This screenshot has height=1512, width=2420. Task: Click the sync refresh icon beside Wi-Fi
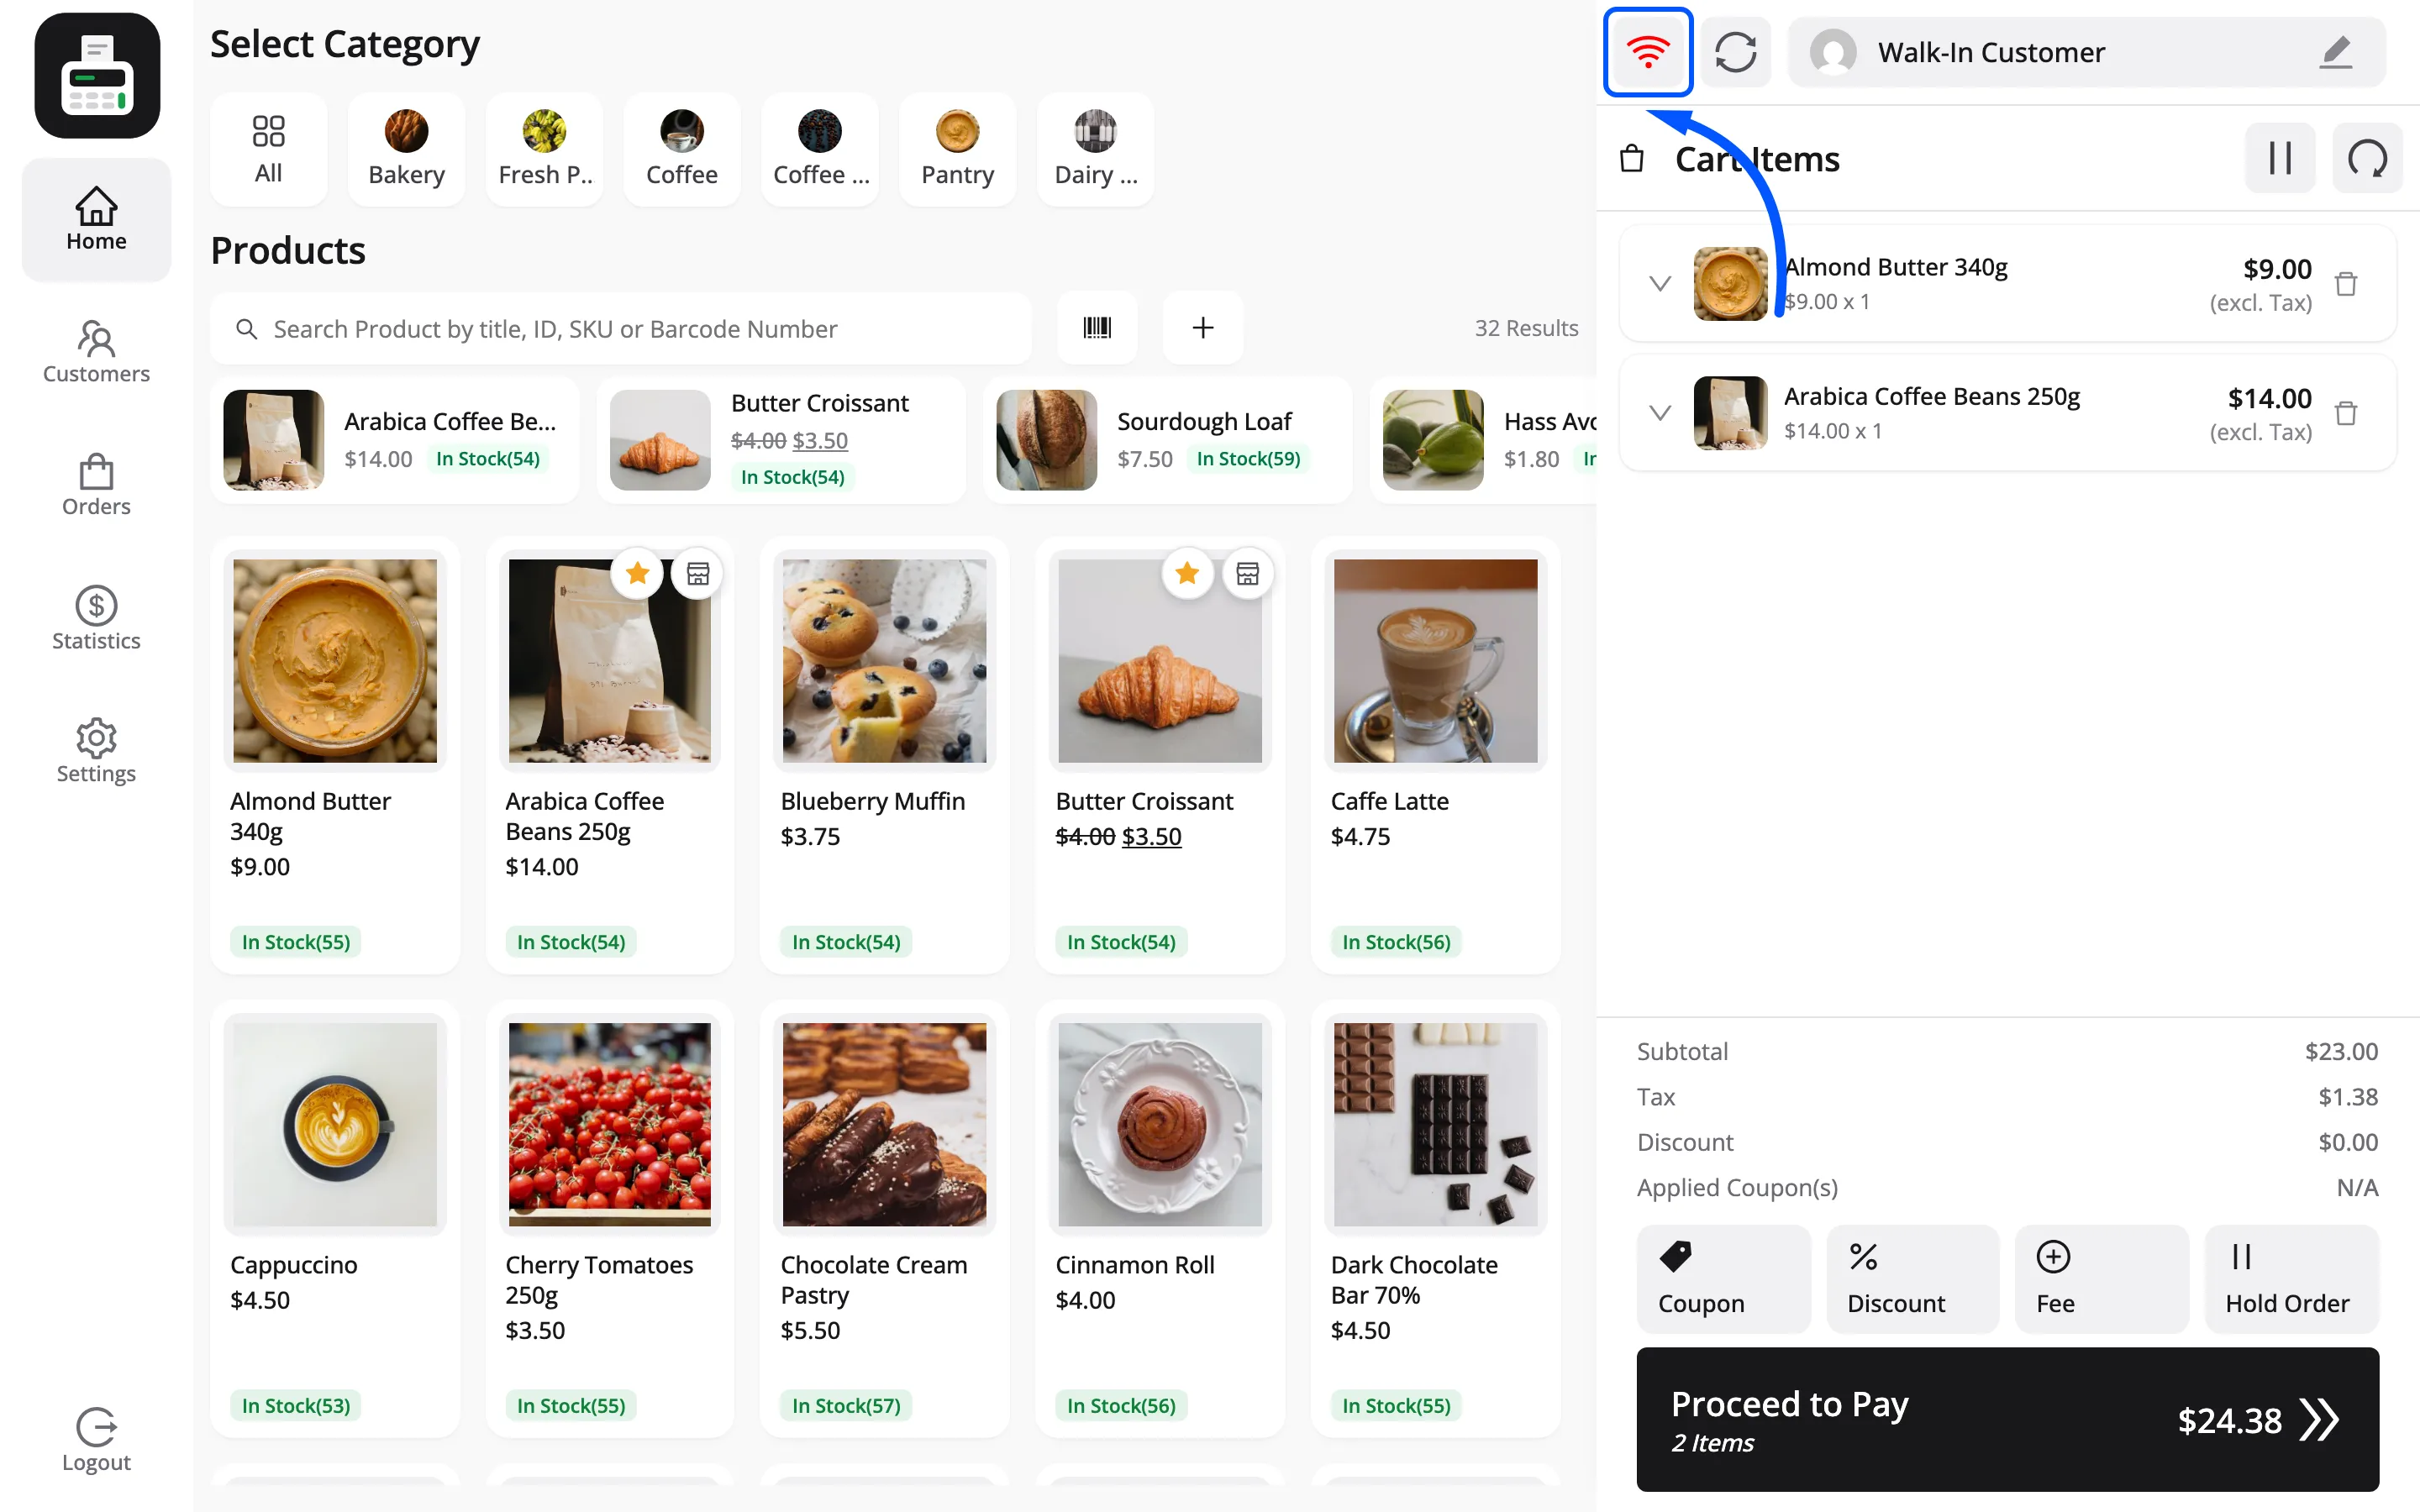click(1735, 52)
